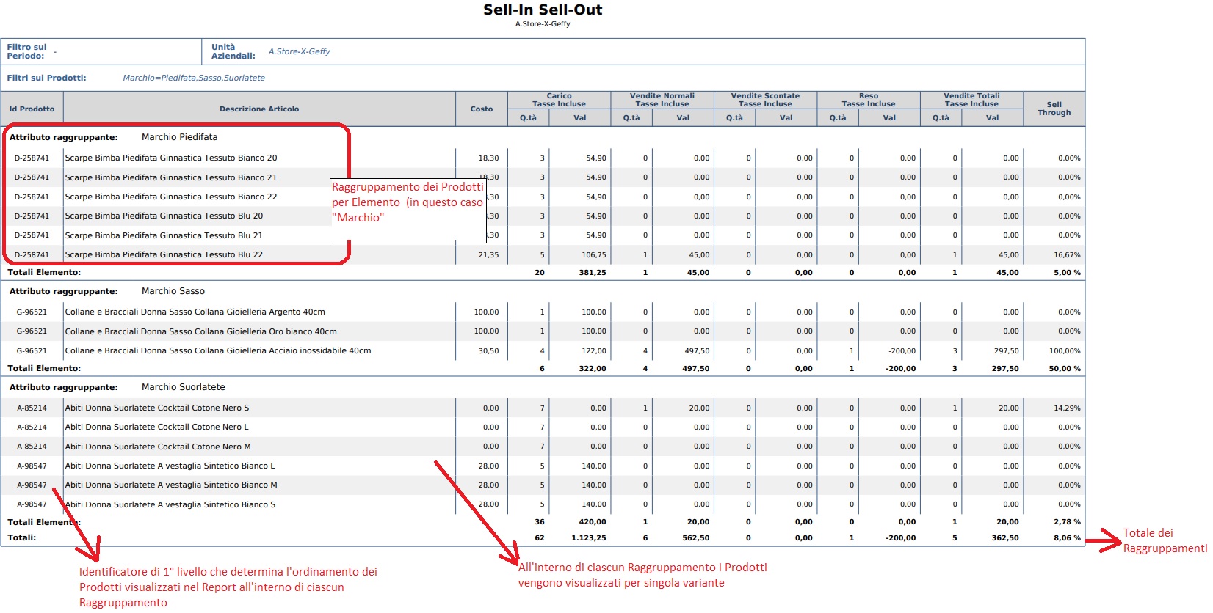Click the Collana Acciaio inossidabile 40cm row
This screenshot has width=1213, height=613.
[x=543, y=350]
